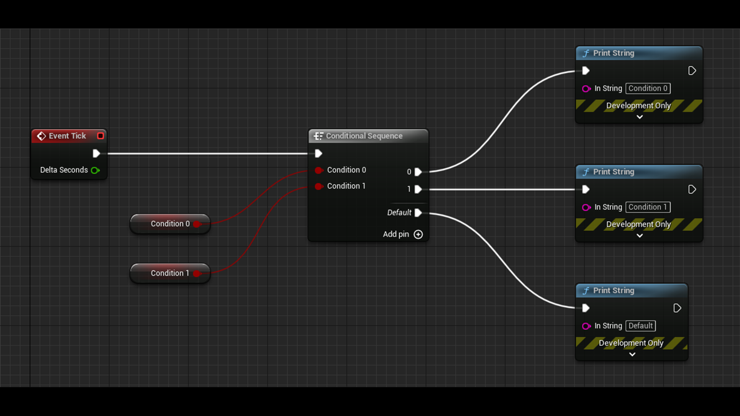
Task: Click the Conditional Sequence header icon
Action: [x=318, y=136]
